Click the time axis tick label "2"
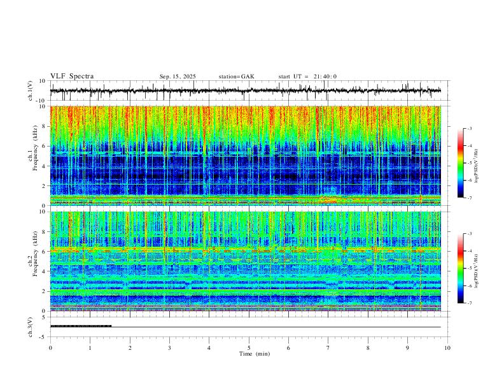The width and height of the screenshot is (504, 390). (130, 348)
